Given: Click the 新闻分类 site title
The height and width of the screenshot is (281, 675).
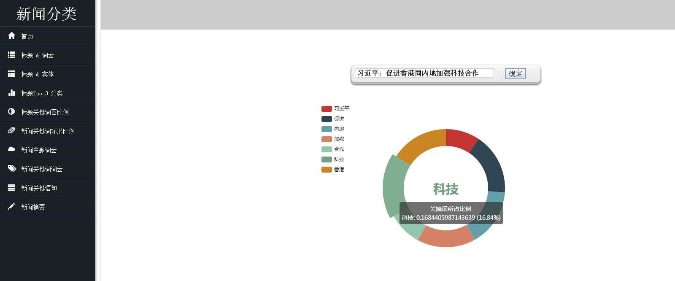Looking at the screenshot, I should (46, 14).
